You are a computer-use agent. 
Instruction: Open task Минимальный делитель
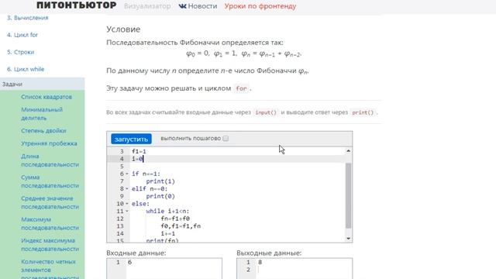[42, 114]
